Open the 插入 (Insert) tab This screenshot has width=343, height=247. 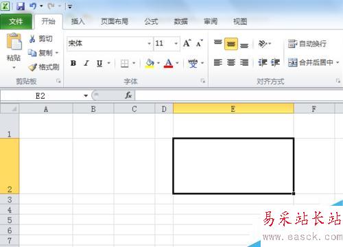pos(78,21)
